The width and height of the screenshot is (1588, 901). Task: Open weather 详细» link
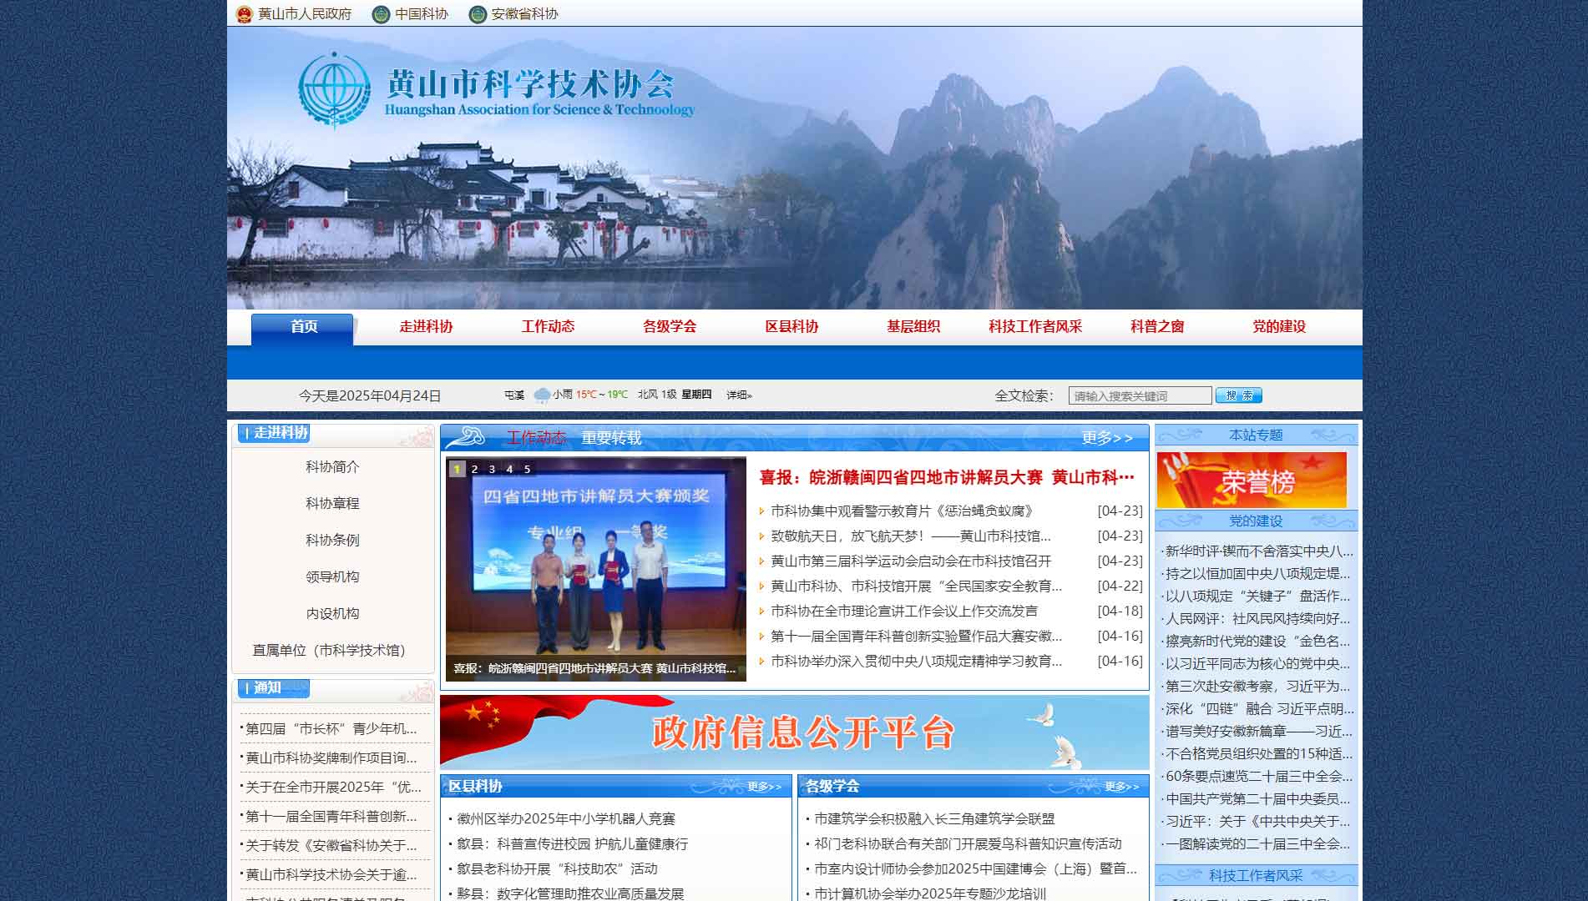[x=739, y=395]
